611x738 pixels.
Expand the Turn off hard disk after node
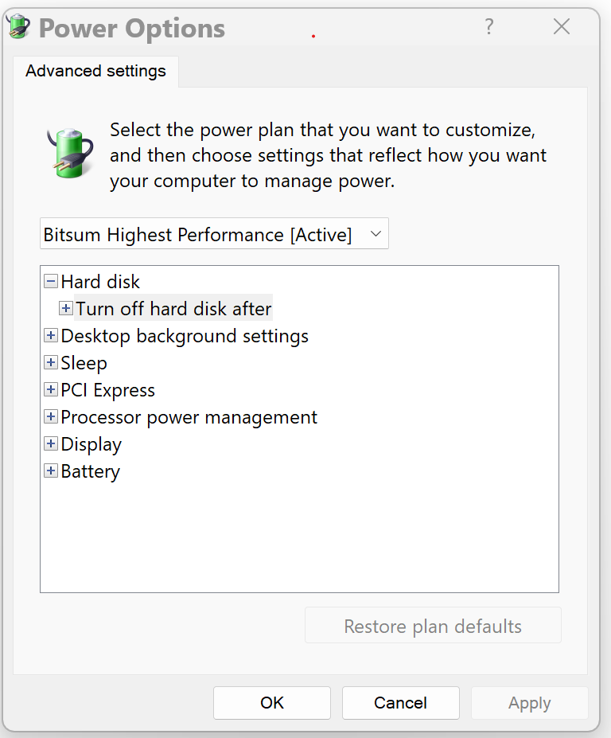(66, 308)
